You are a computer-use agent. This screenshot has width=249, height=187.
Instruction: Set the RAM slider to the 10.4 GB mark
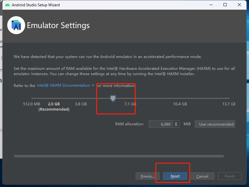(180, 98)
